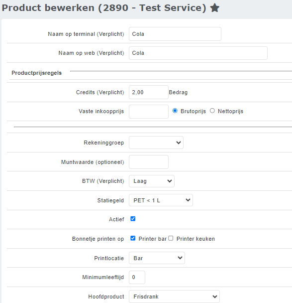Click the Naam op web input field
This screenshot has height=303, width=292.
click(198, 53)
